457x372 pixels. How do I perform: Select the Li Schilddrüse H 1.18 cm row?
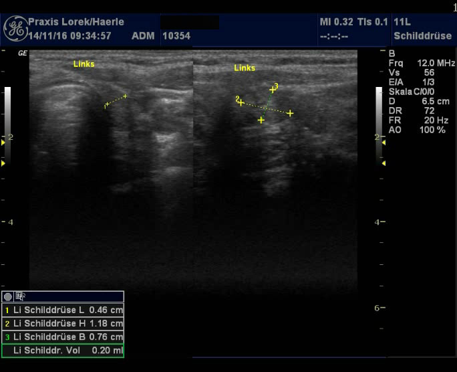click(63, 323)
